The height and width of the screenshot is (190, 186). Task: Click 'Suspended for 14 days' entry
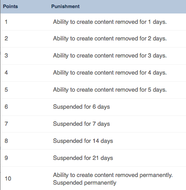[x=83, y=141]
